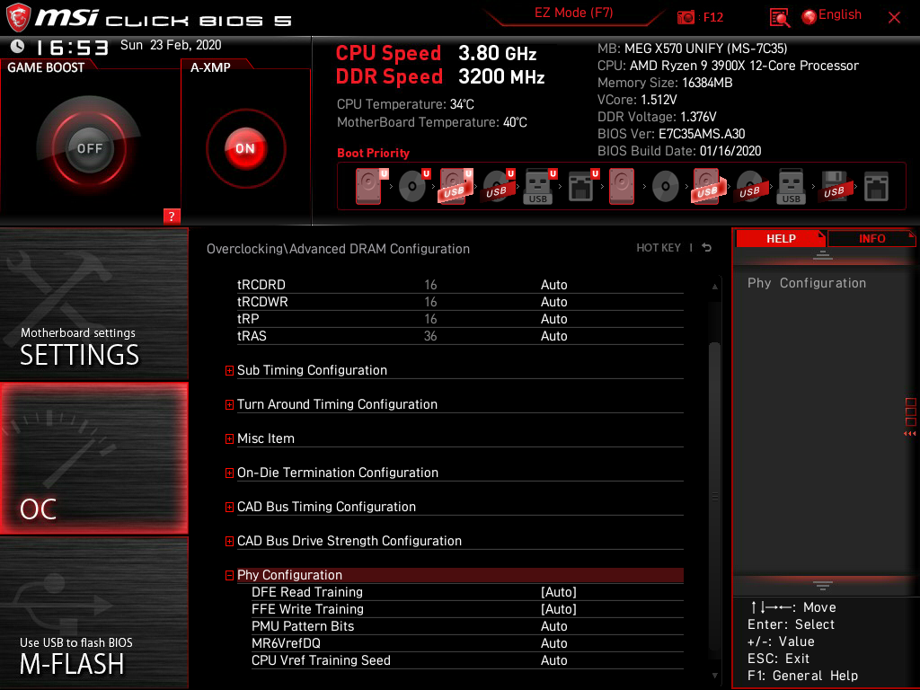The image size is (920, 690).
Task: Close the BIOS with the red X
Action: (x=894, y=18)
